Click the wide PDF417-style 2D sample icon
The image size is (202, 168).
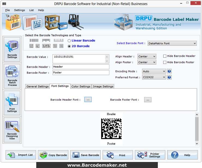[x=46, y=46]
